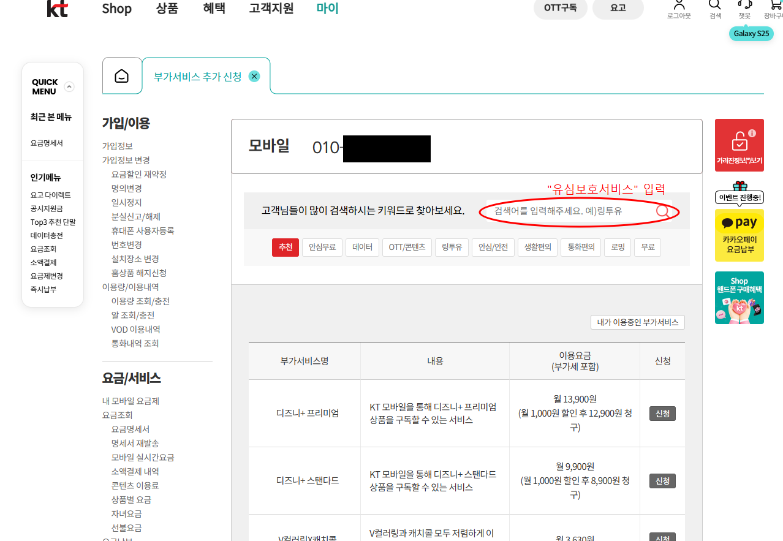Open 휴대폰 사용자등록 sidebar link
783x541 pixels.
[143, 231]
